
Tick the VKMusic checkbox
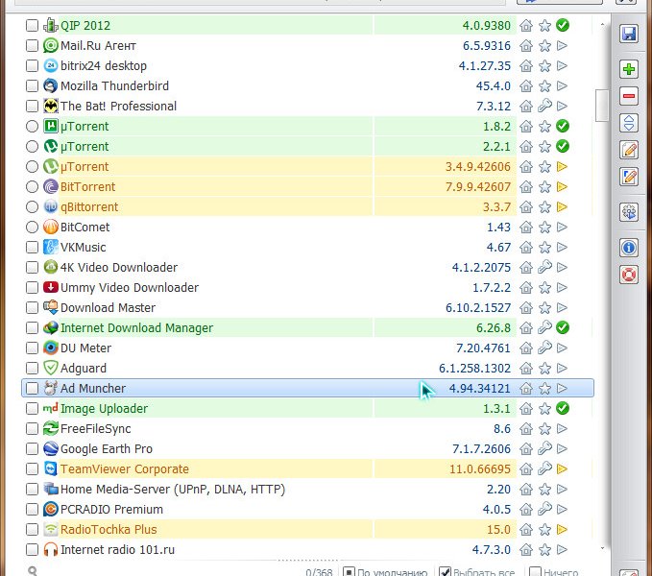point(32,248)
